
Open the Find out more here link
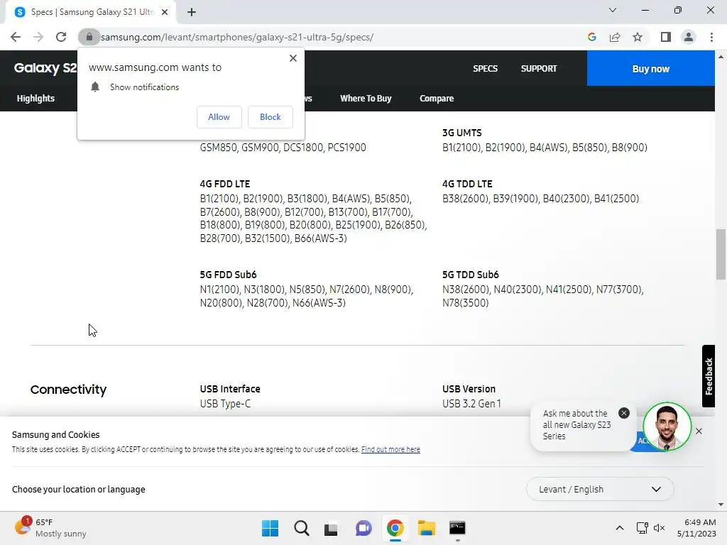tap(390, 449)
